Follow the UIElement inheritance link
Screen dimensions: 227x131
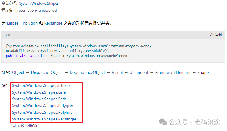(139, 72)
